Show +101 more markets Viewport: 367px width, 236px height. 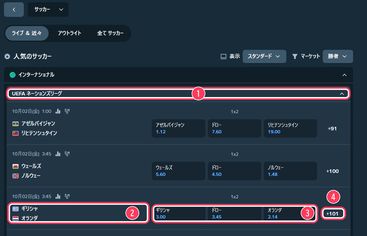[x=332, y=214]
